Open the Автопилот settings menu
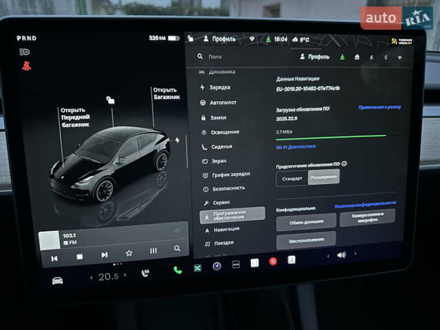Screen dimensions: 440x330 pyautogui.click(x=219, y=102)
